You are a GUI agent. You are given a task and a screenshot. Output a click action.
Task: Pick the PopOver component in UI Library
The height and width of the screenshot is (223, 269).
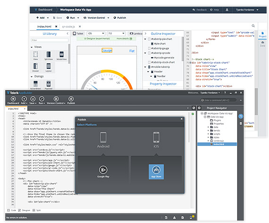coord(49,85)
